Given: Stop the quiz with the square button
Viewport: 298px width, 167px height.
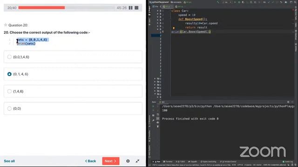Looking at the screenshot, I should tap(136, 8).
